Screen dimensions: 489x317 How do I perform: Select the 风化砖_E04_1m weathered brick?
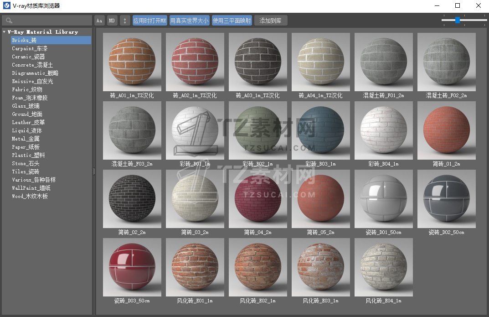tap(384, 267)
